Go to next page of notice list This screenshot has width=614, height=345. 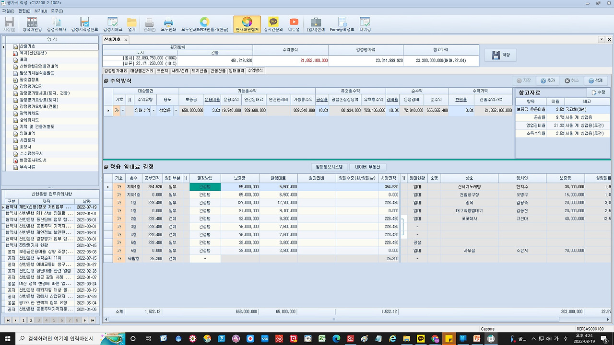(85, 320)
